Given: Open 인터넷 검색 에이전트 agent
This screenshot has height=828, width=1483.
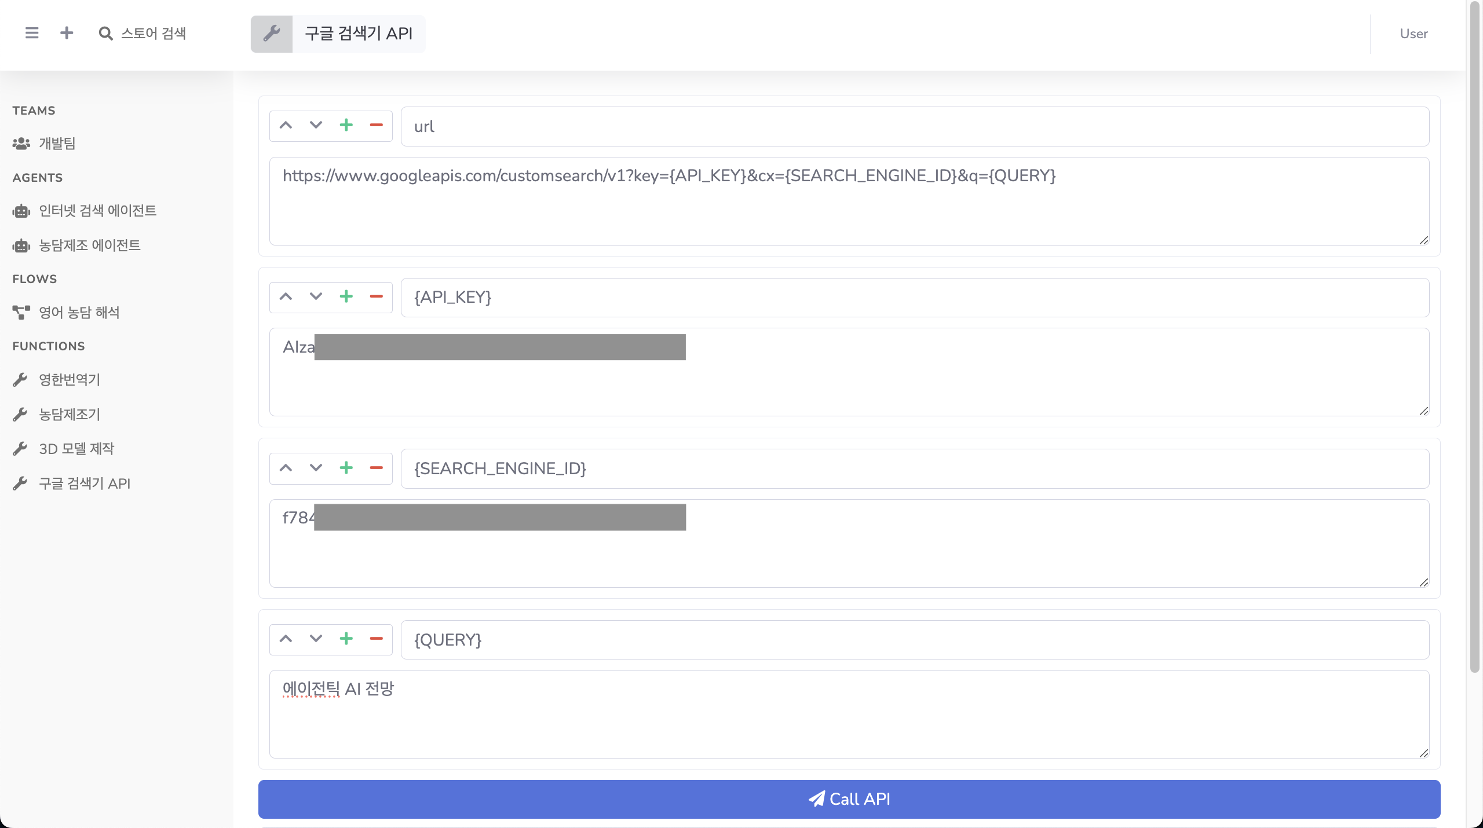Looking at the screenshot, I should click(85, 211).
